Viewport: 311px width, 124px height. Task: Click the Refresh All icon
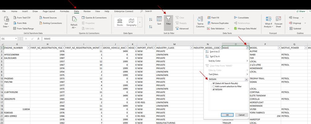click(x=74, y=20)
